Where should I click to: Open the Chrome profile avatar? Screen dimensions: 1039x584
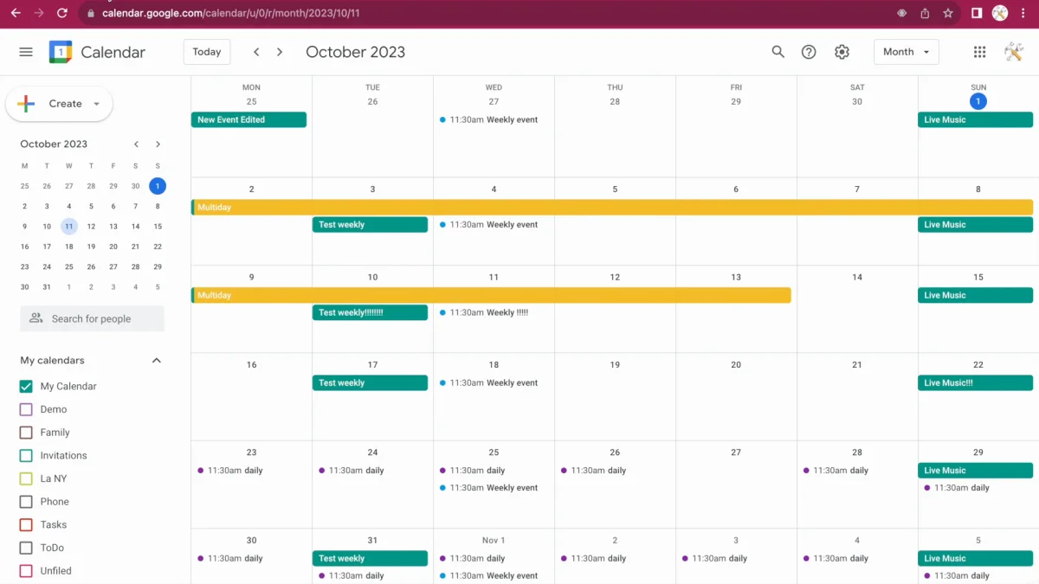[x=1000, y=13]
